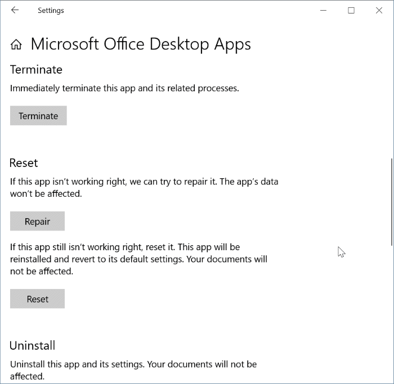Click 'Immediately terminate this app' description text
The height and width of the screenshot is (384, 394).
tap(124, 88)
